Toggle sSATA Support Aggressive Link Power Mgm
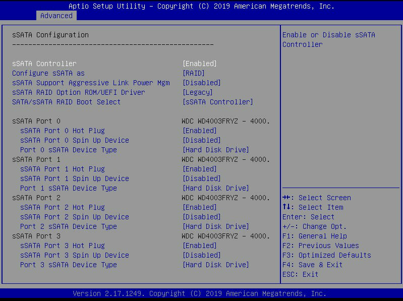The width and height of the screenshot is (403, 301). [201, 83]
